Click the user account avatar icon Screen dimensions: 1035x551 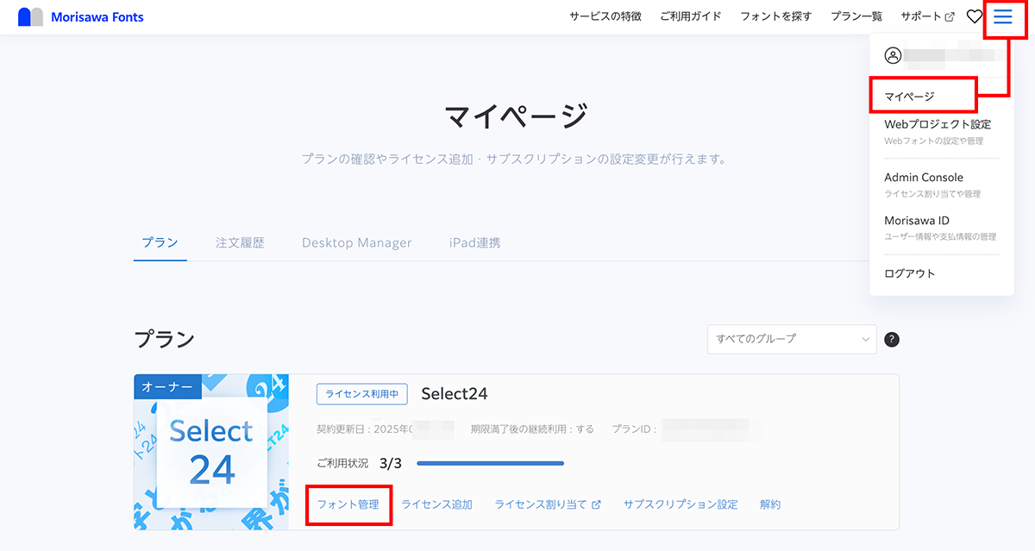coord(893,56)
